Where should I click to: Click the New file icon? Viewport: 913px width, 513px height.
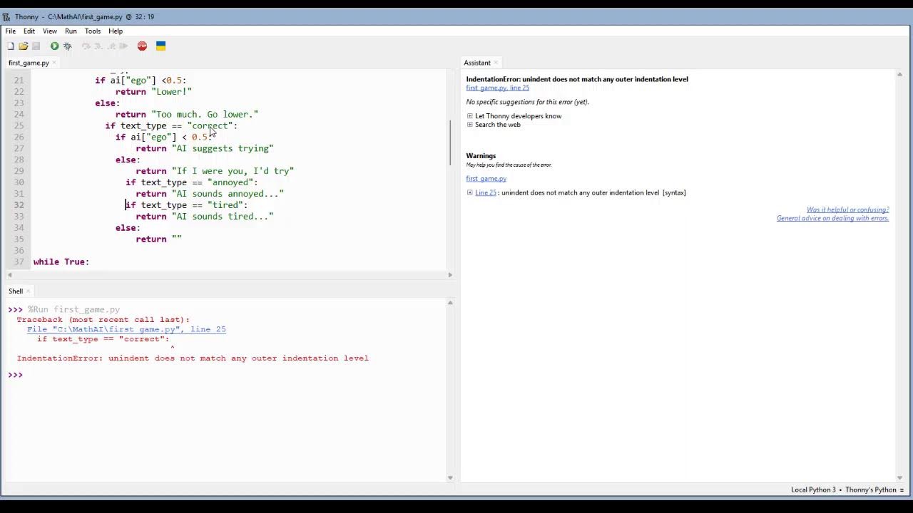coord(11,46)
